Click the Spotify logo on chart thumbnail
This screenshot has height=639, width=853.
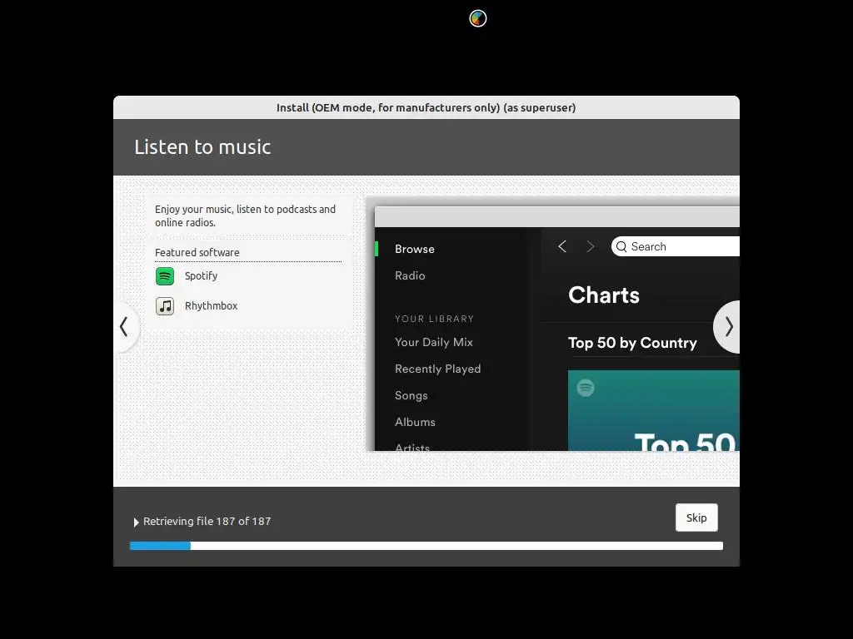pos(586,388)
